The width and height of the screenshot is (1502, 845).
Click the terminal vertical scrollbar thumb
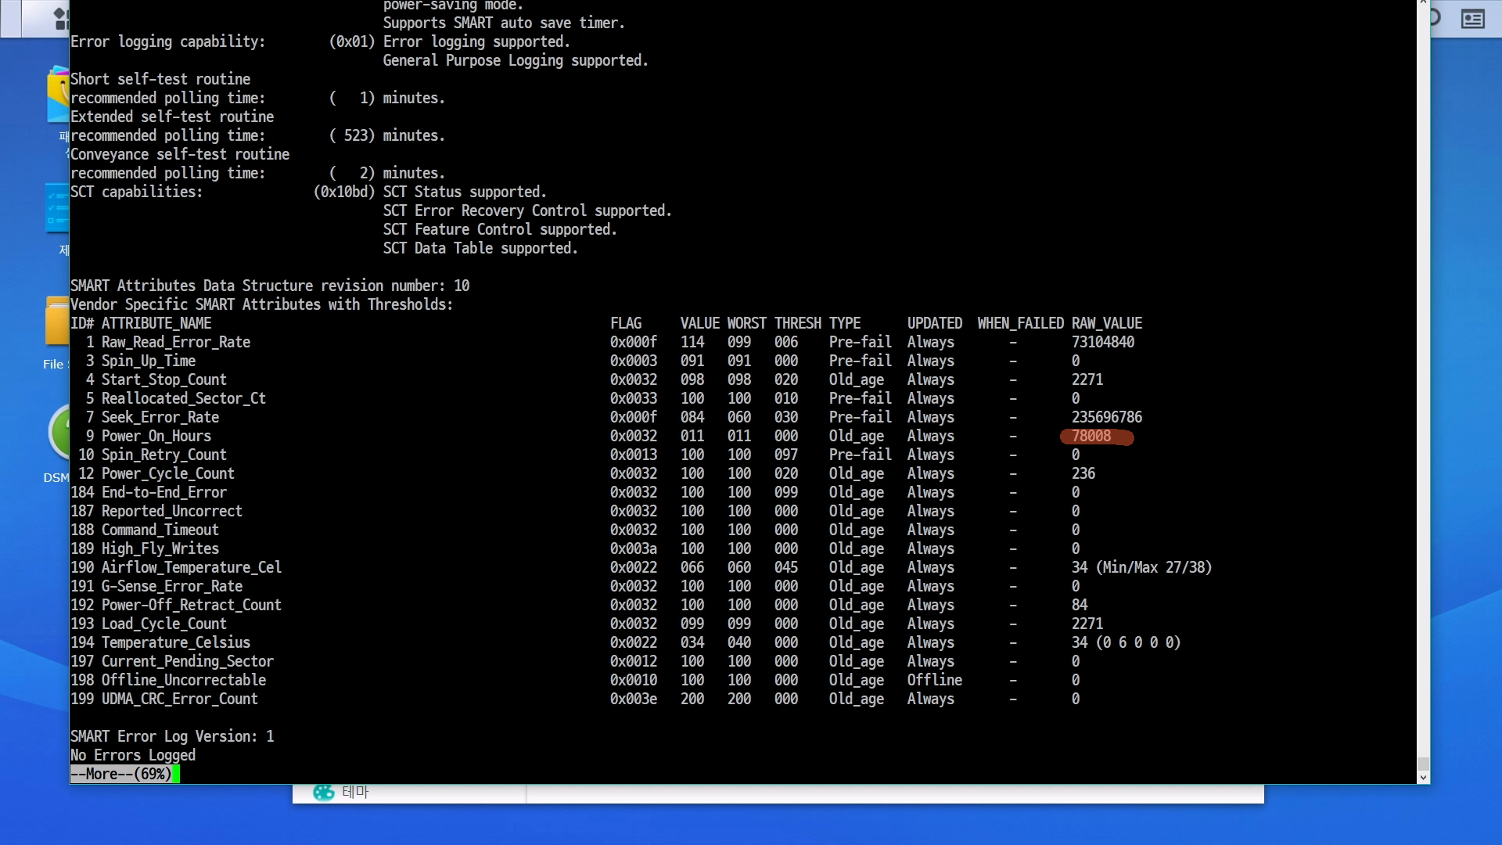[x=1423, y=764]
